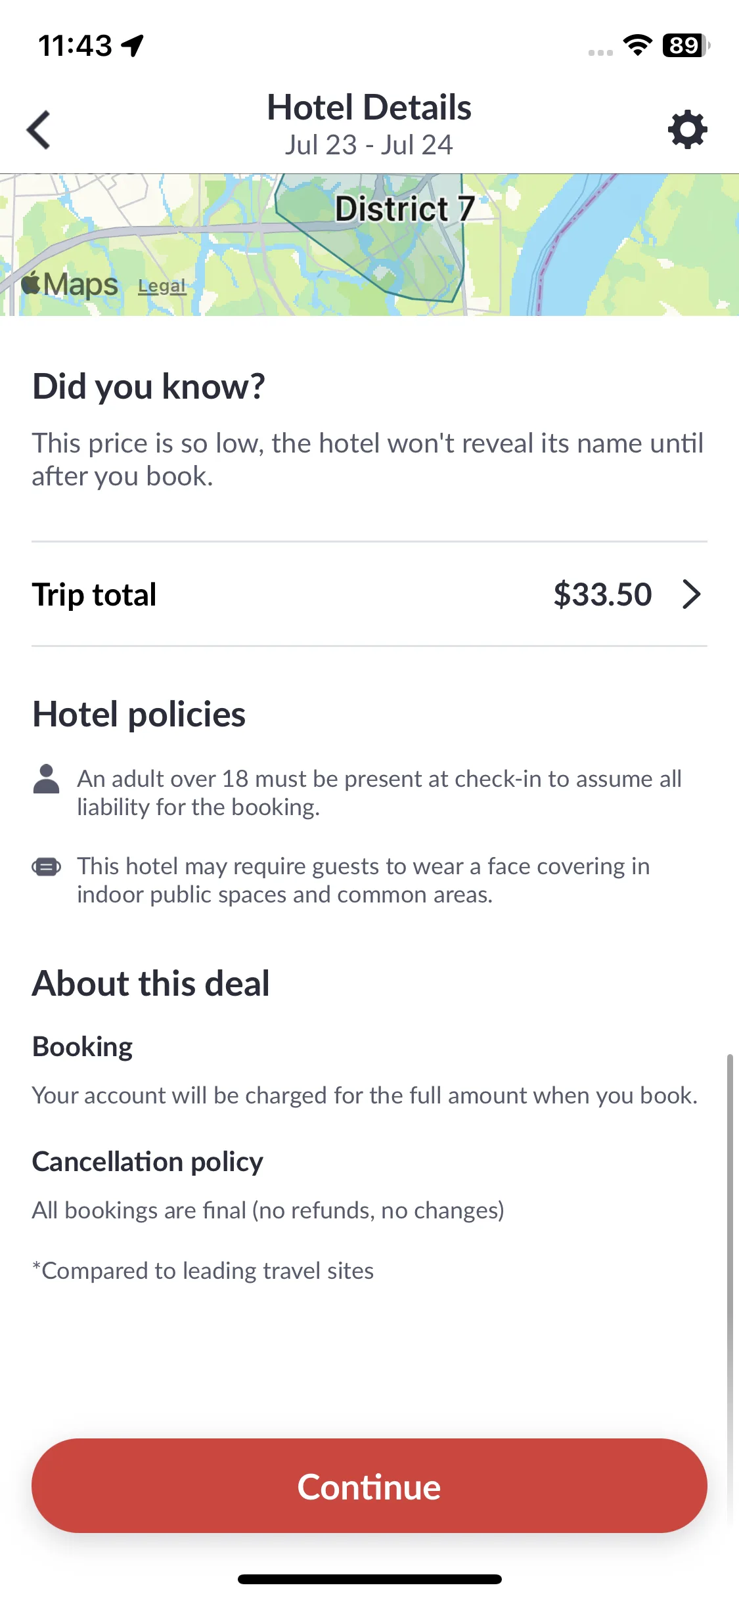Tap the Wi-Fi status icon
Image resolution: width=739 pixels, height=1600 pixels.
click(x=637, y=45)
